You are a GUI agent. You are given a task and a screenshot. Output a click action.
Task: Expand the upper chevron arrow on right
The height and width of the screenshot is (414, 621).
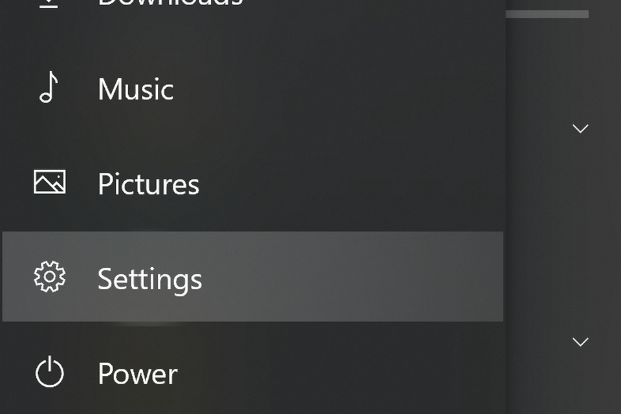(x=580, y=129)
